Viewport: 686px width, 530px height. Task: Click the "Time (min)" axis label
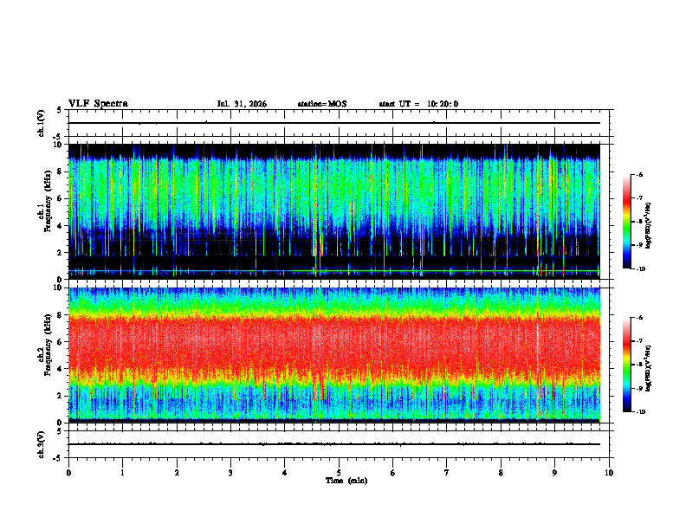click(x=346, y=481)
